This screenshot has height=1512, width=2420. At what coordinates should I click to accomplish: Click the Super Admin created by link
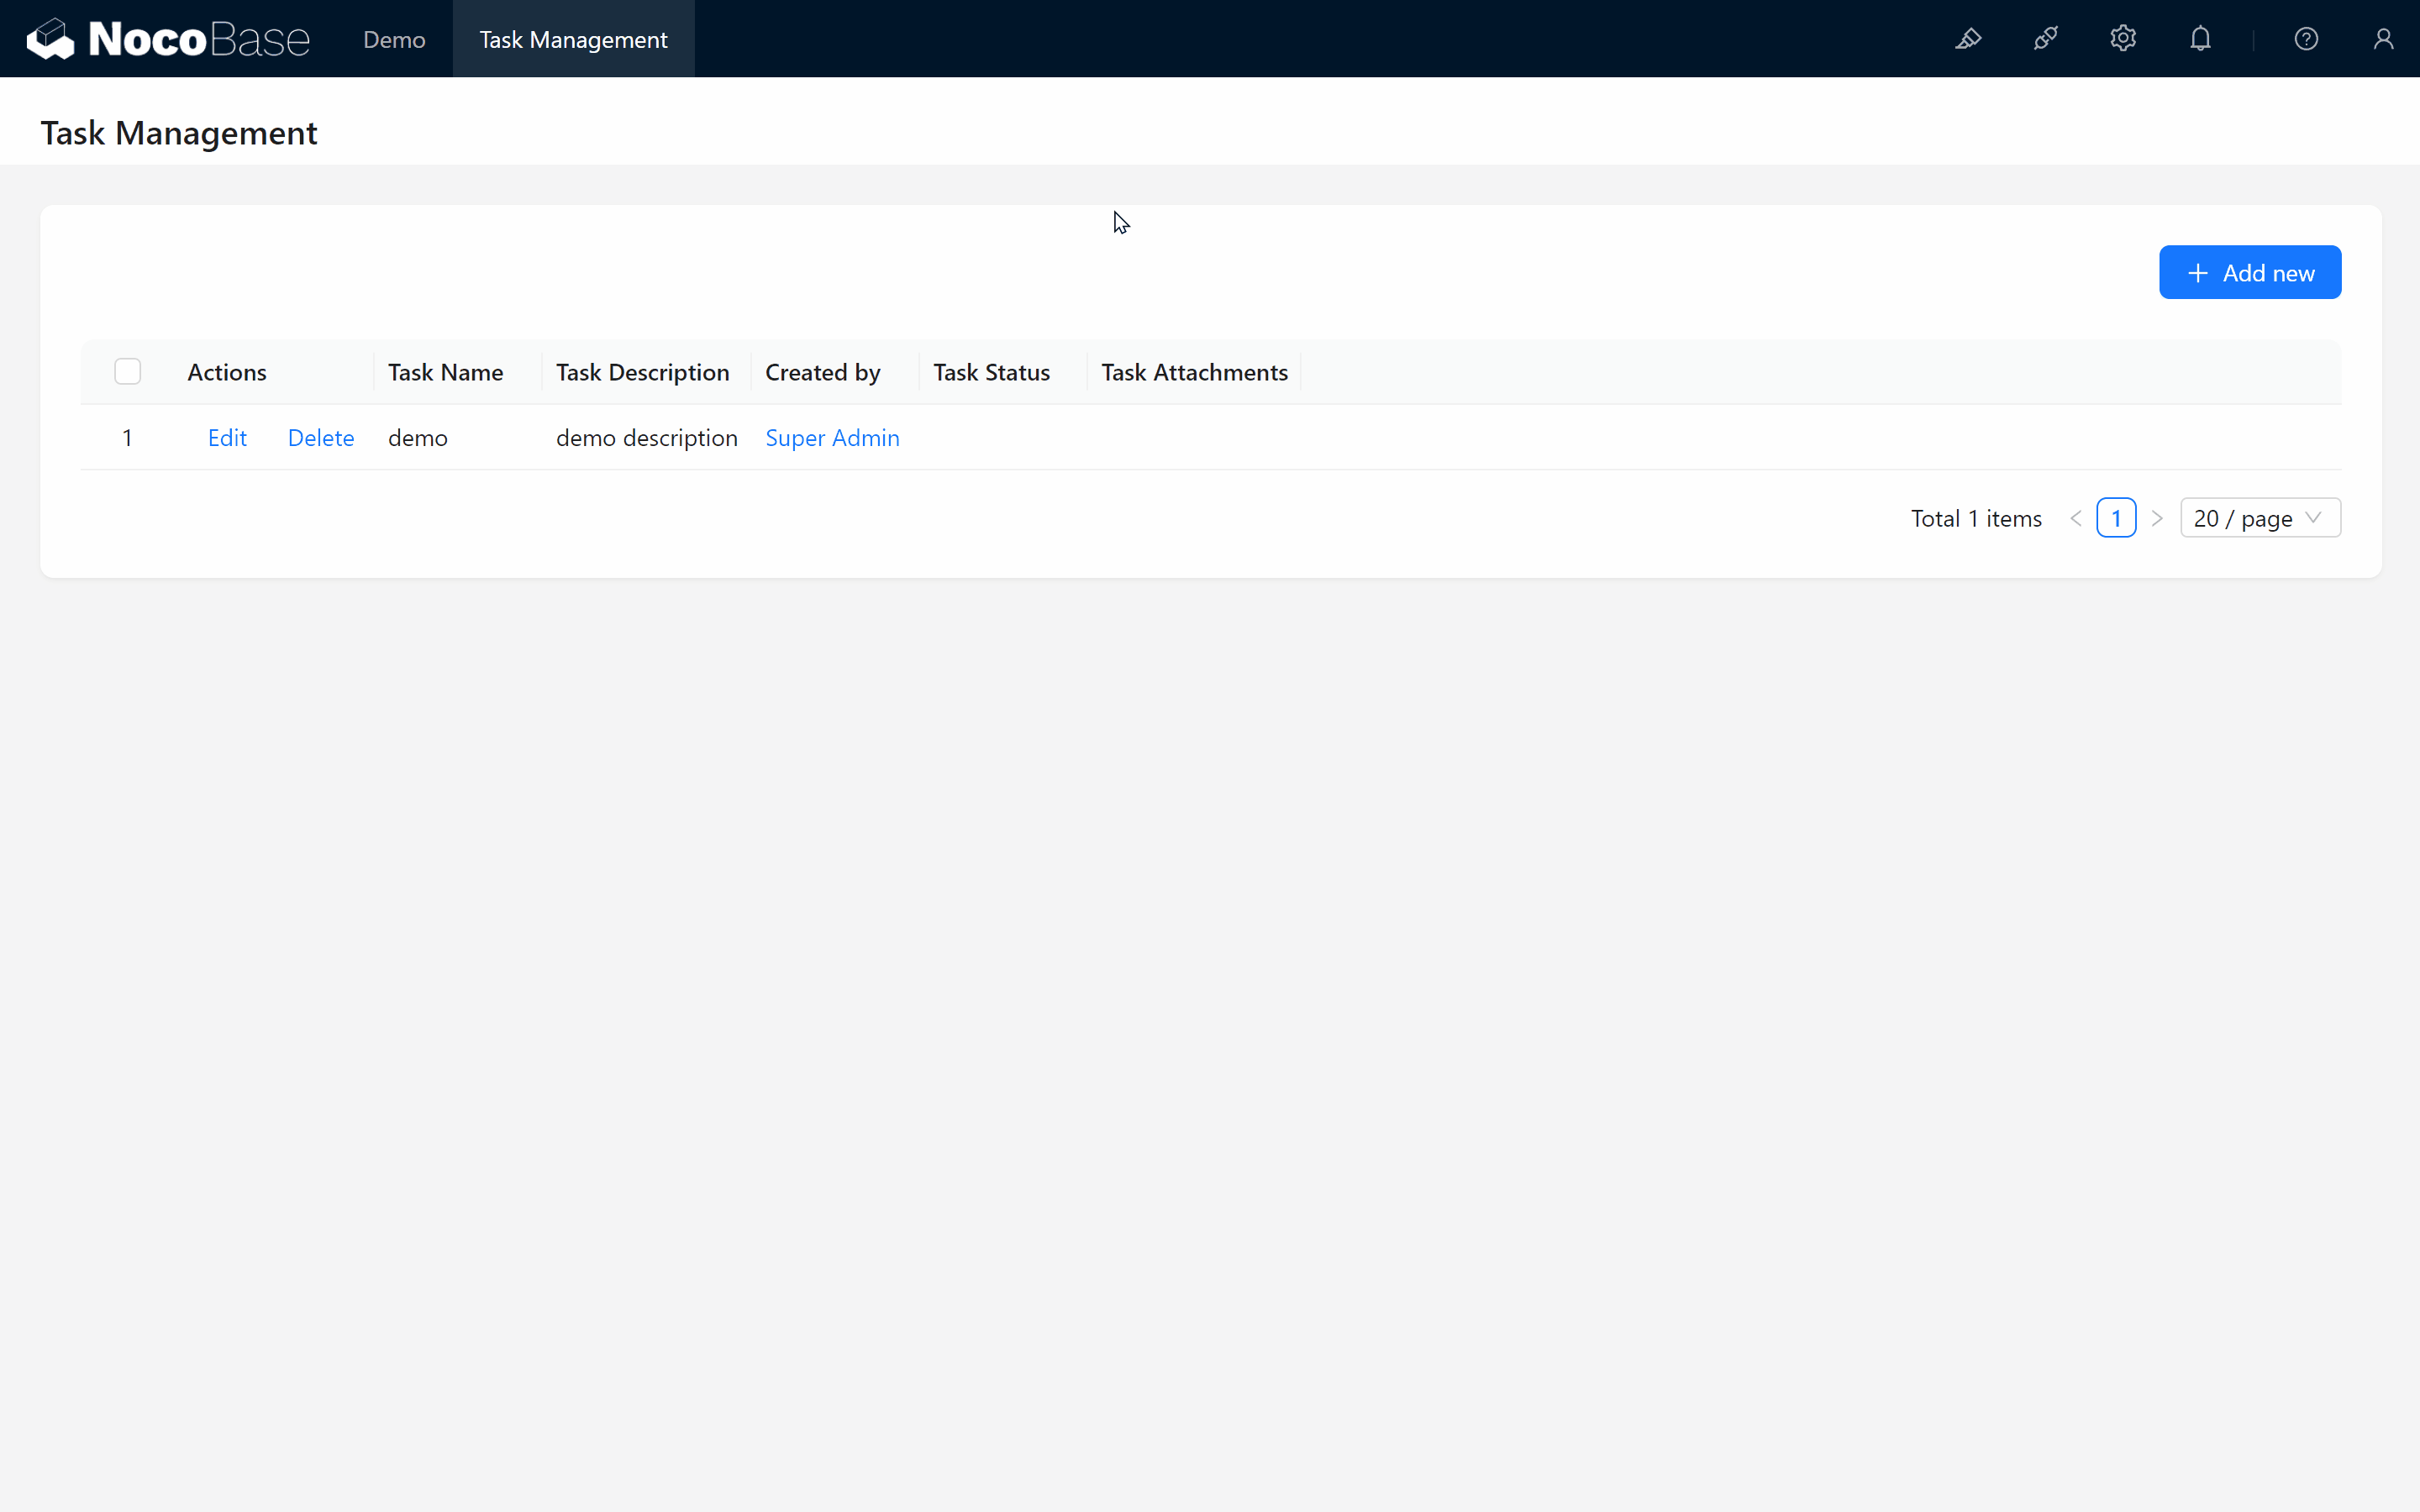pos(833,438)
